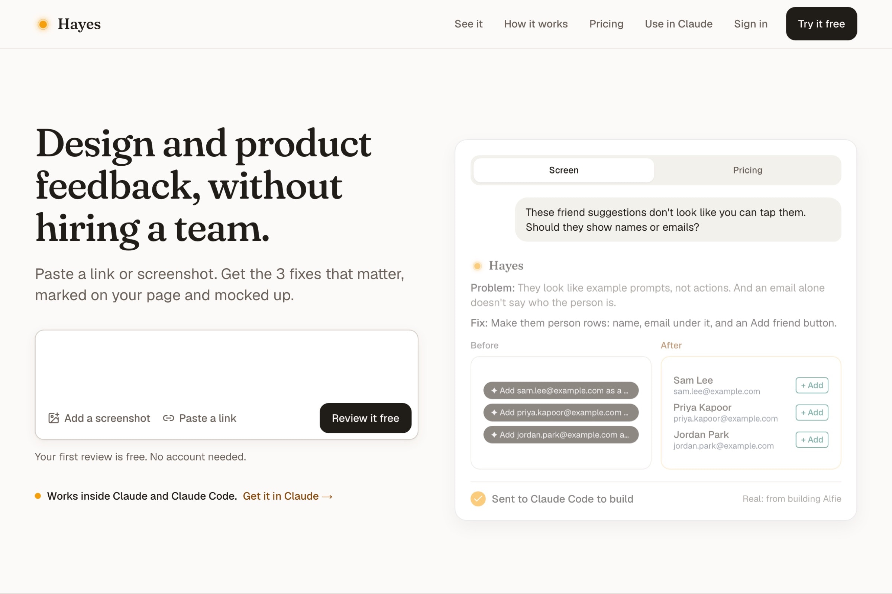Image resolution: width=892 pixels, height=594 pixels.
Task: Click the Hayes dot icon in the reply
Action: click(477, 266)
